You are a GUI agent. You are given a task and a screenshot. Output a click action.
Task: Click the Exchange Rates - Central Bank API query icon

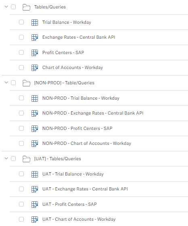tap(35, 38)
